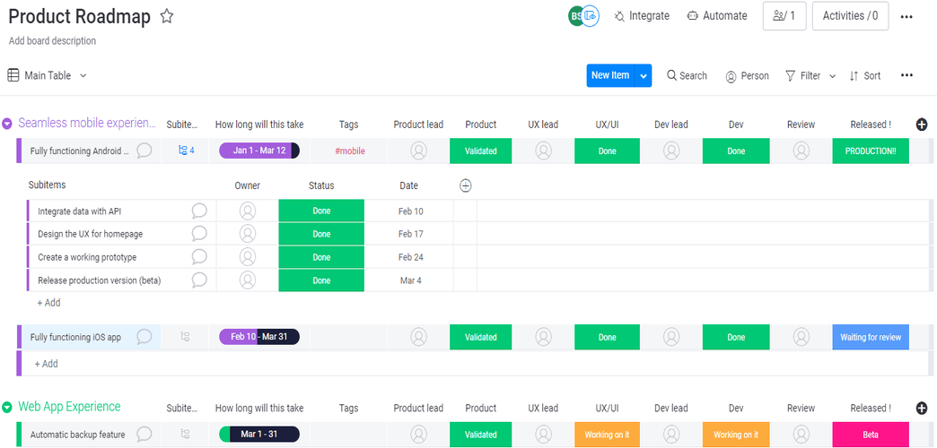Expand the Filter options arrow
Image resolution: width=937 pixels, height=448 pixels.
832,76
